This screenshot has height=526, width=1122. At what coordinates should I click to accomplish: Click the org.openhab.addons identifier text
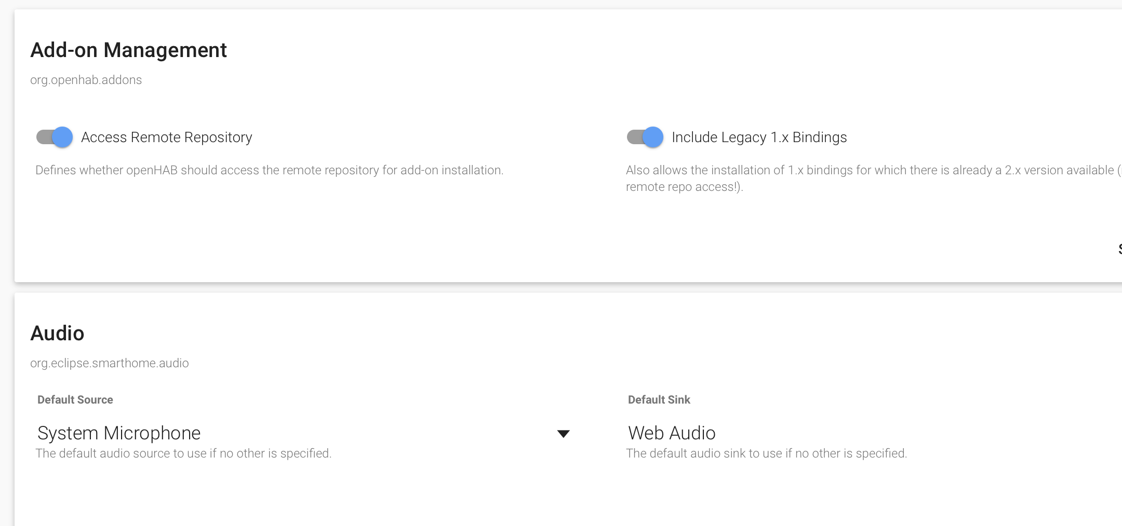click(86, 80)
